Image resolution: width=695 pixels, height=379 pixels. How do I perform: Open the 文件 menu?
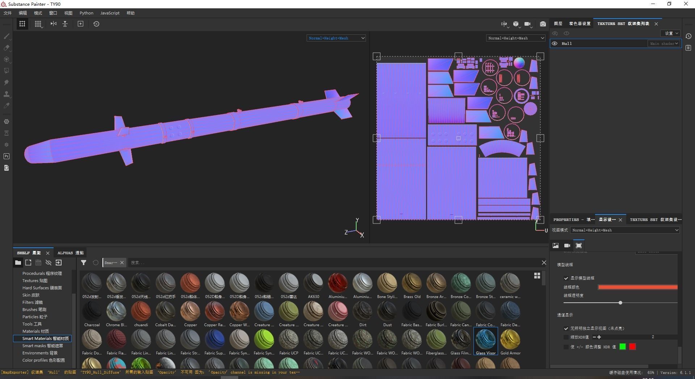point(8,13)
